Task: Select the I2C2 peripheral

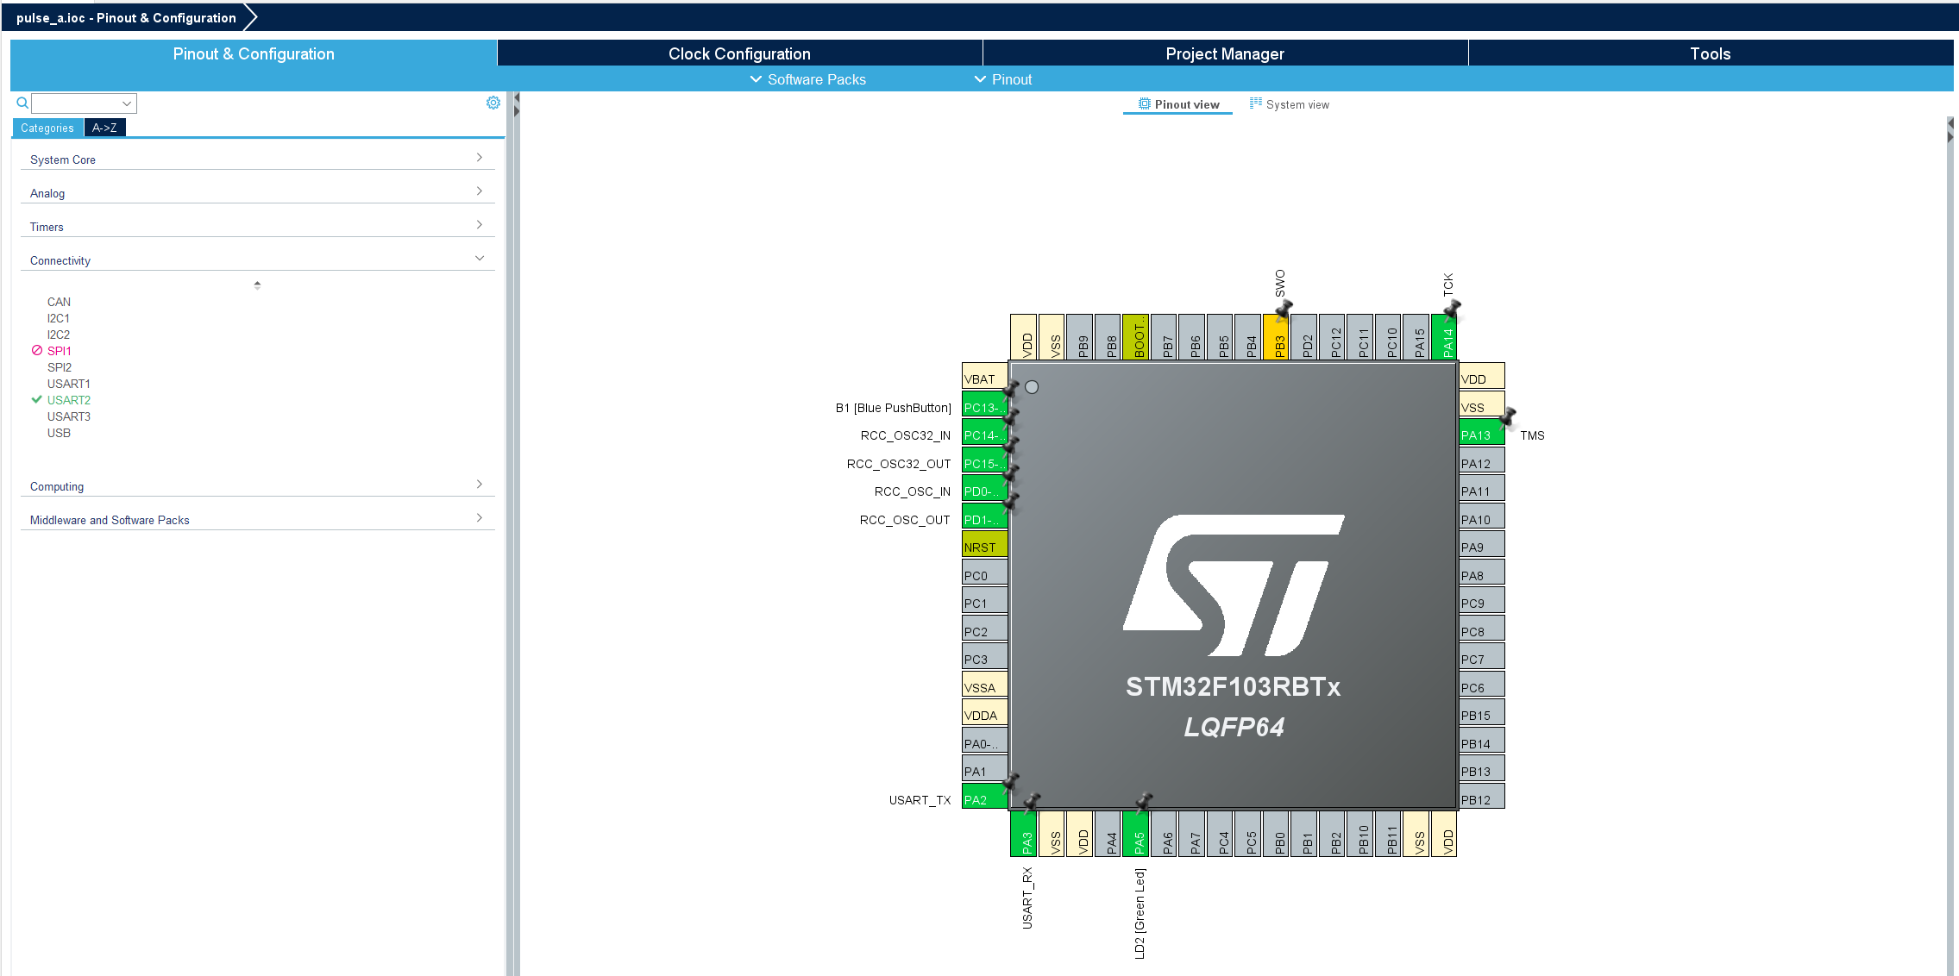Action: pyautogui.click(x=59, y=335)
